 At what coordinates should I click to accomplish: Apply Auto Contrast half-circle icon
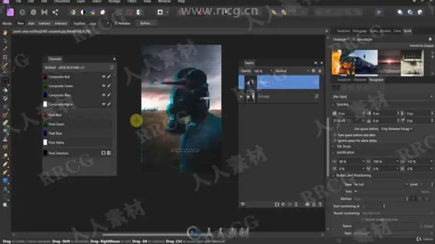pos(83,12)
